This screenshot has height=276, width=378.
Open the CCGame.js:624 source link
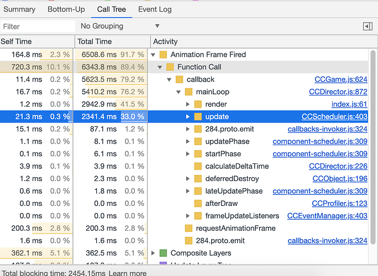[340, 79]
